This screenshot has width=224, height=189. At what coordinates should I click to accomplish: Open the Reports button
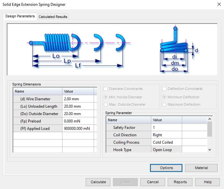pos(180,182)
